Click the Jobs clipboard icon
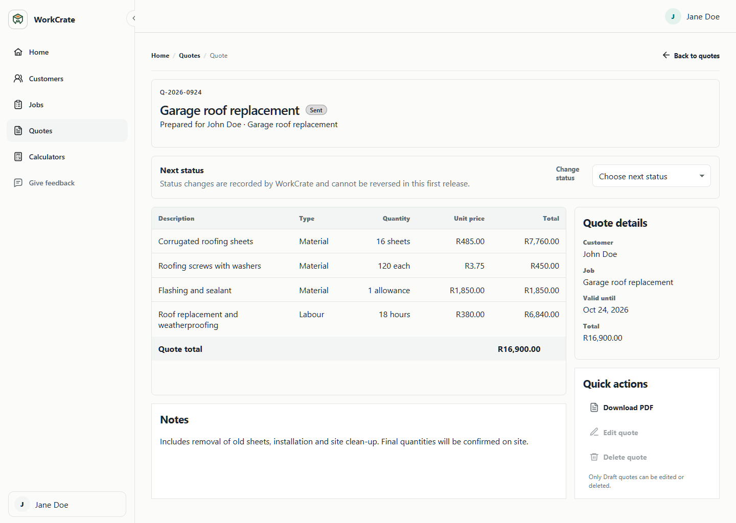This screenshot has width=736, height=523. [18, 105]
